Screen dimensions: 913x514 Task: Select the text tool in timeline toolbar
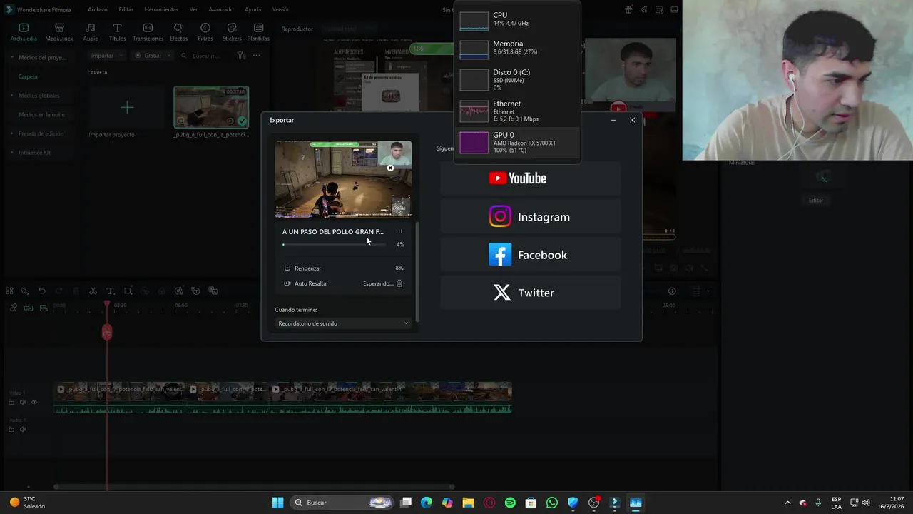tap(111, 291)
